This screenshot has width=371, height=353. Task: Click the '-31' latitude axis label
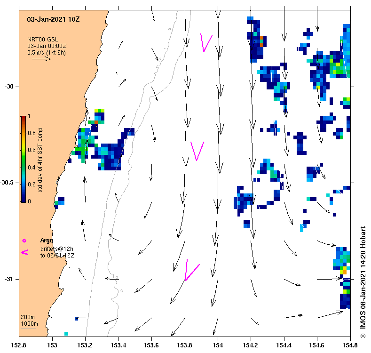[9, 279]
